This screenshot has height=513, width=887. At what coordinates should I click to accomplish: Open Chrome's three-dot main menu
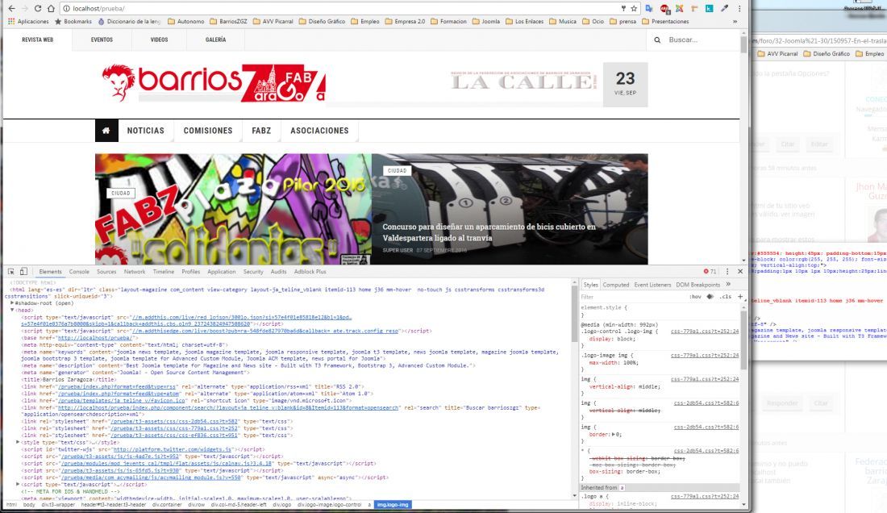(739, 9)
